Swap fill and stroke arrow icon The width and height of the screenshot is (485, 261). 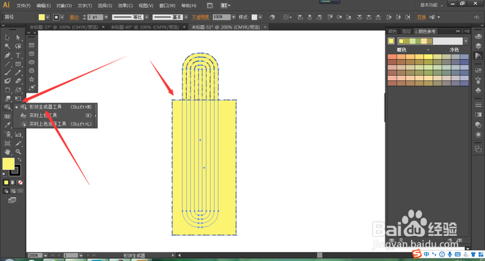[19, 160]
